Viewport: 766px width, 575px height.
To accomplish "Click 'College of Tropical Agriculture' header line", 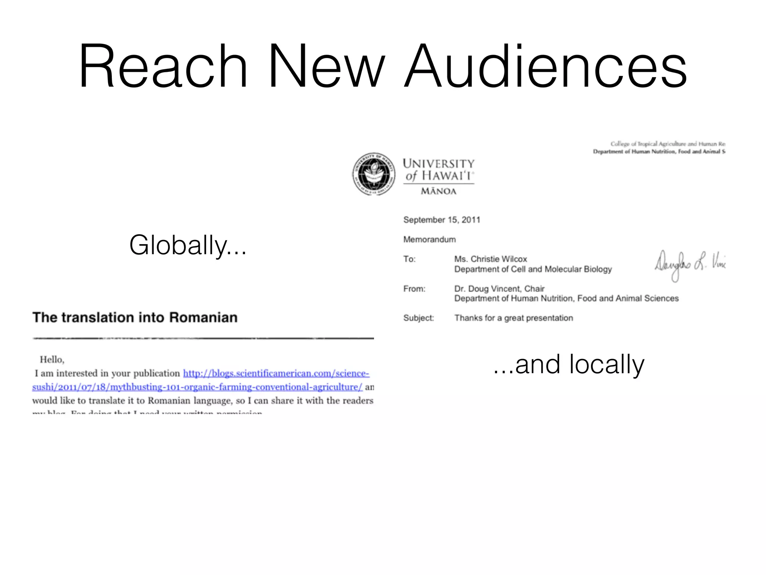I will click(668, 144).
